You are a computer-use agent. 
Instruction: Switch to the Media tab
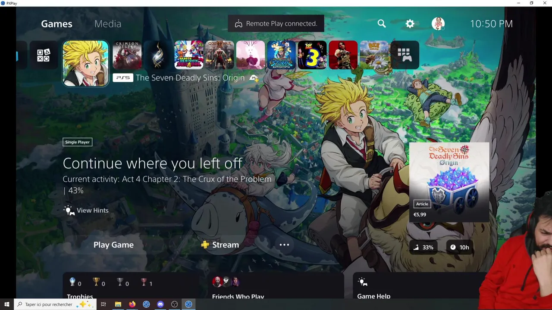pyautogui.click(x=108, y=24)
